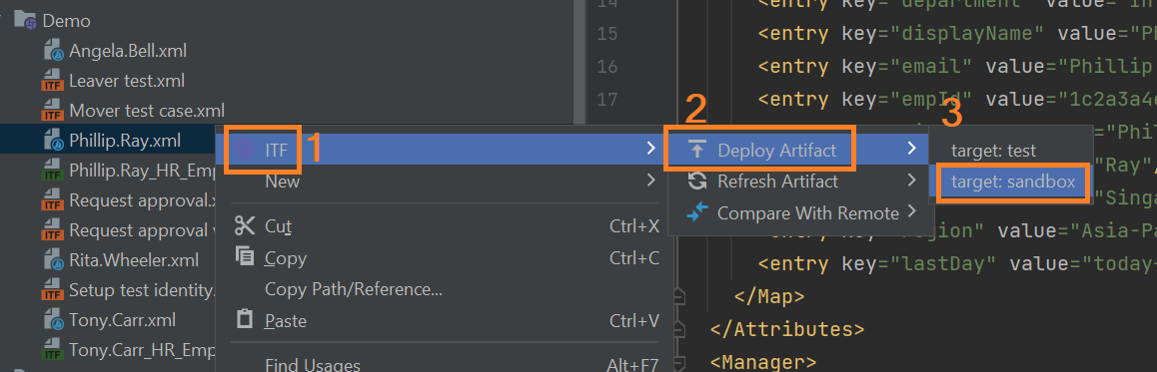Expand New submenu chevron arrow
1157x372 pixels.
(650, 180)
